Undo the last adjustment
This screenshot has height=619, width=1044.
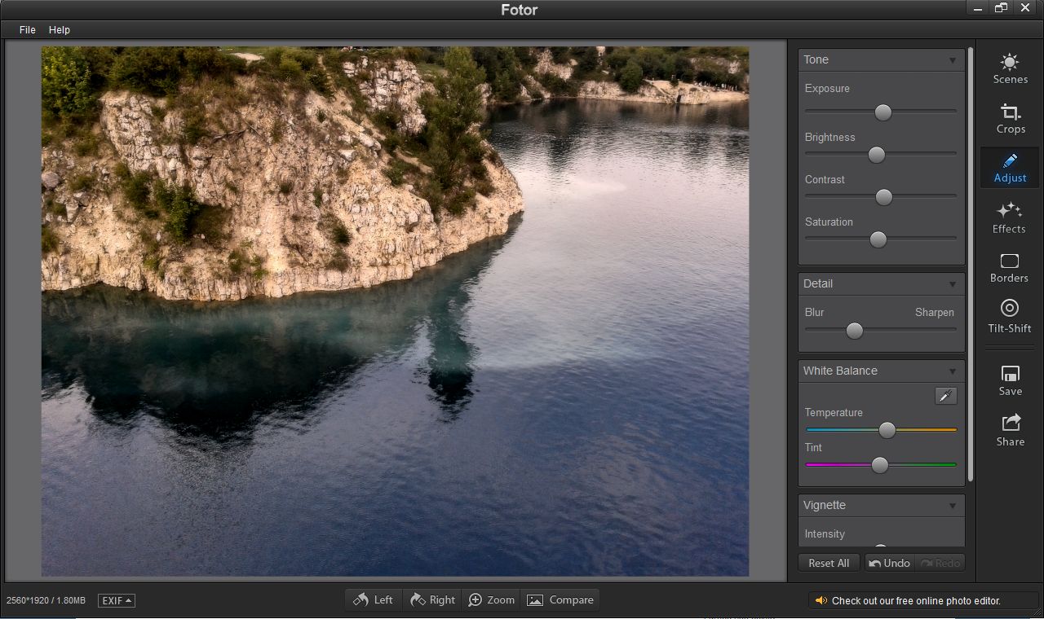tap(889, 563)
